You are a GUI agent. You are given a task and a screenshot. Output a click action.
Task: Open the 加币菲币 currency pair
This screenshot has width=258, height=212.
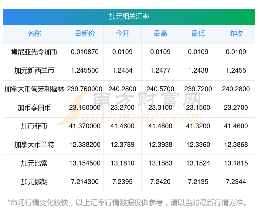(34, 126)
